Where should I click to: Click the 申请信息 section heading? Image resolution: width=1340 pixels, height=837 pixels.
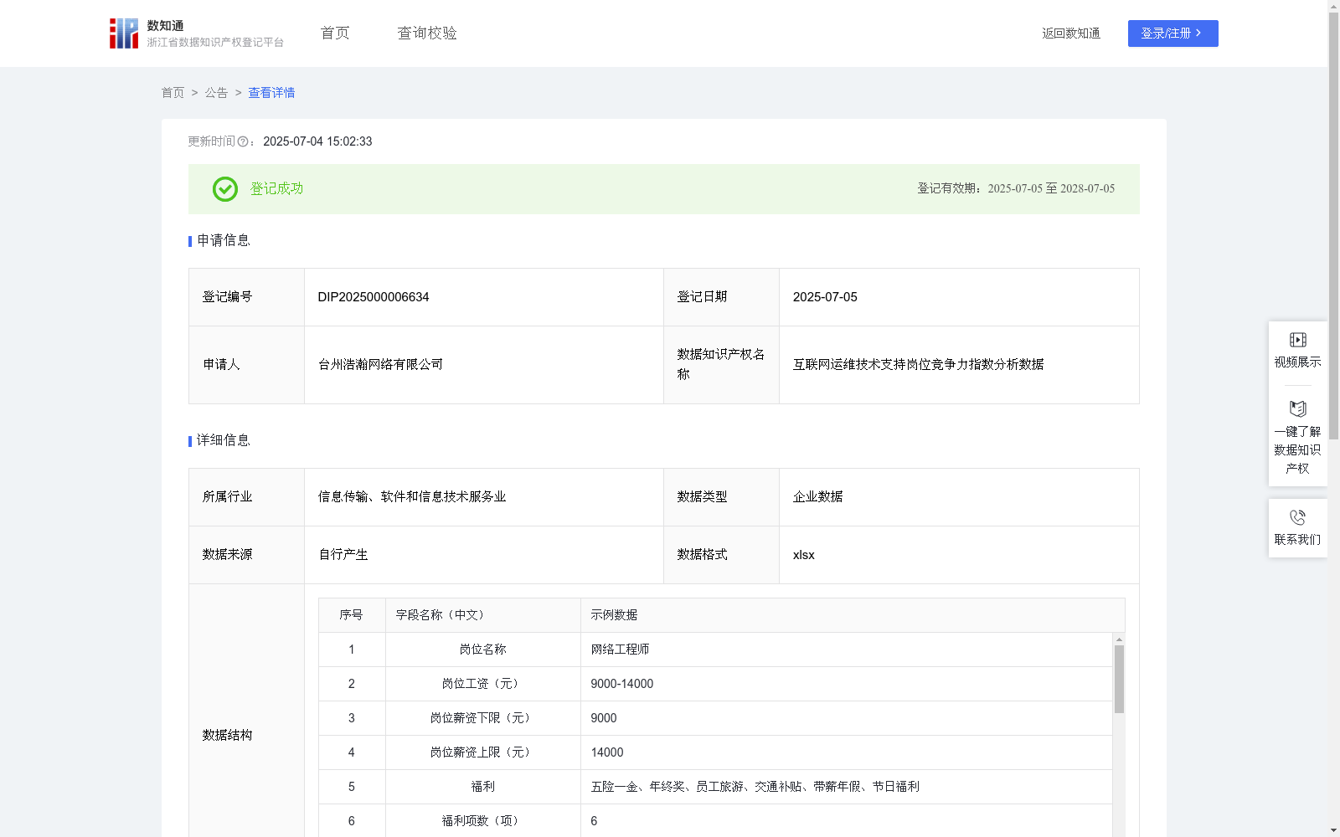point(224,241)
